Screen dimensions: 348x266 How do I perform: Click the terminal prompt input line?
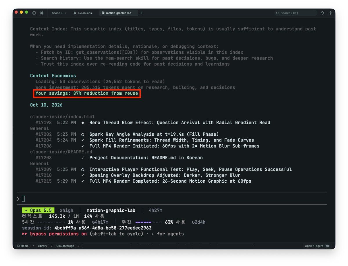coord(172,199)
